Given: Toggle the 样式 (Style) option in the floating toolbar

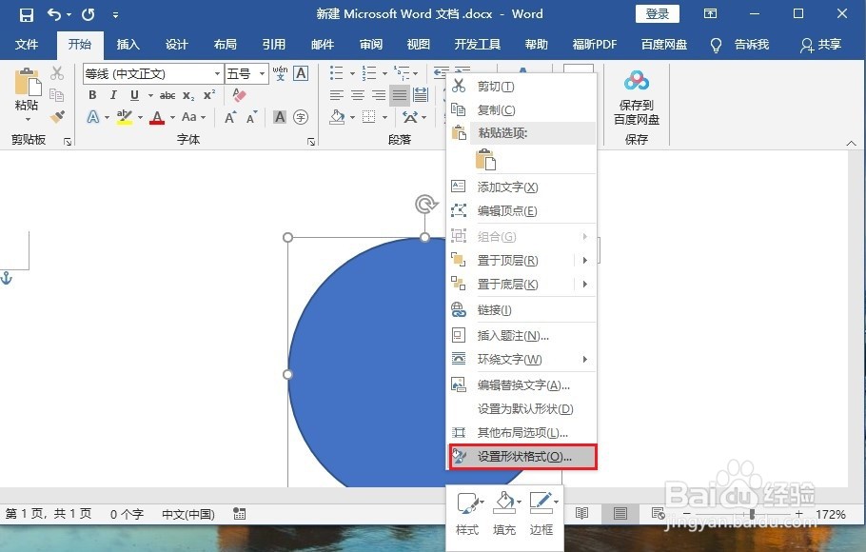Looking at the screenshot, I should 468,507.
